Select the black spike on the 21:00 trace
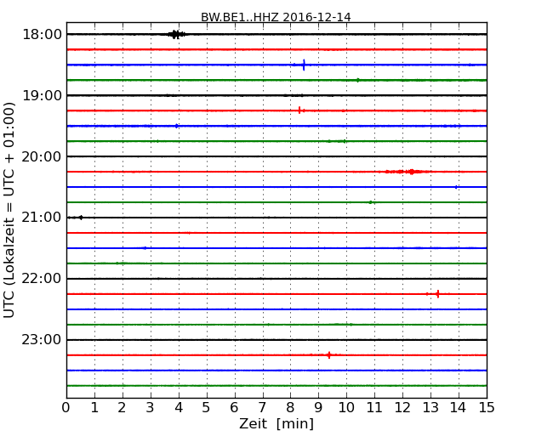 (81, 218)
